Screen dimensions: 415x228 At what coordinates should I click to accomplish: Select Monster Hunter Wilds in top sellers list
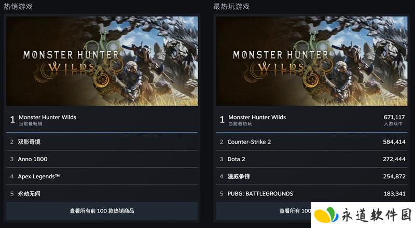(x=102, y=120)
